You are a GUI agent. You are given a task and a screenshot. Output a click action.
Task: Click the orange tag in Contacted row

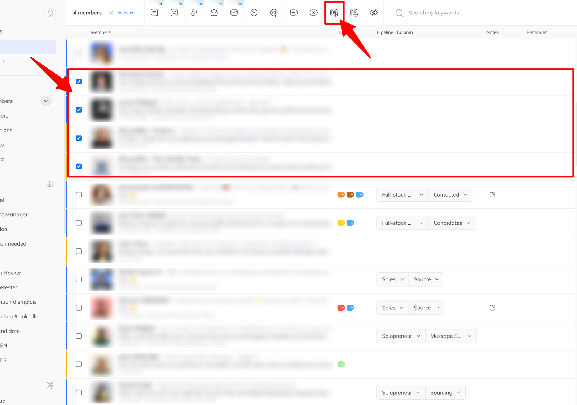pos(341,195)
